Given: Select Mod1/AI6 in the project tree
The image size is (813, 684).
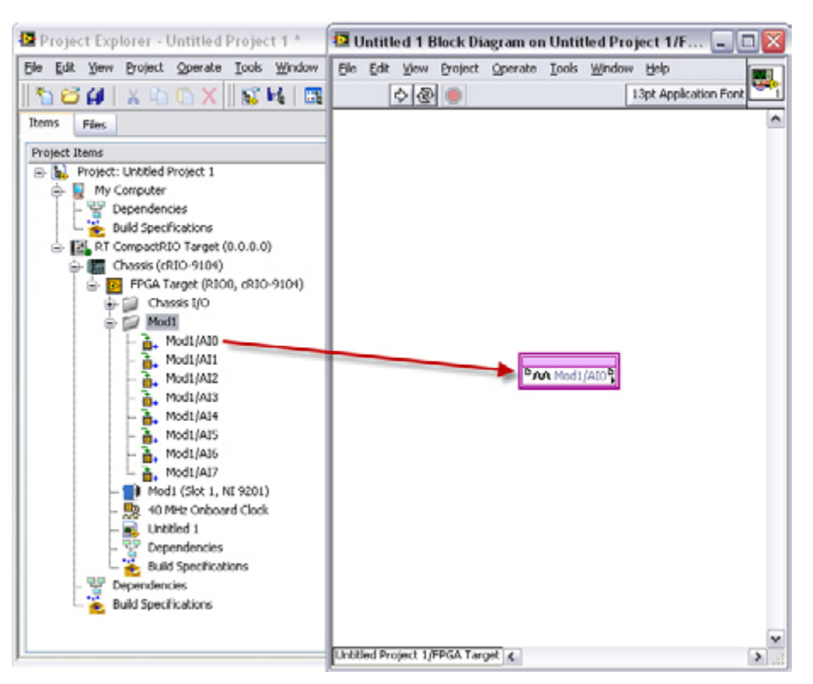Looking at the screenshot, I should point(191,453).
